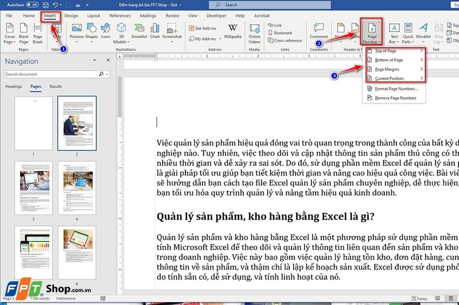
Task: Switch to Results navigation tab
Action: pos(56,86)
